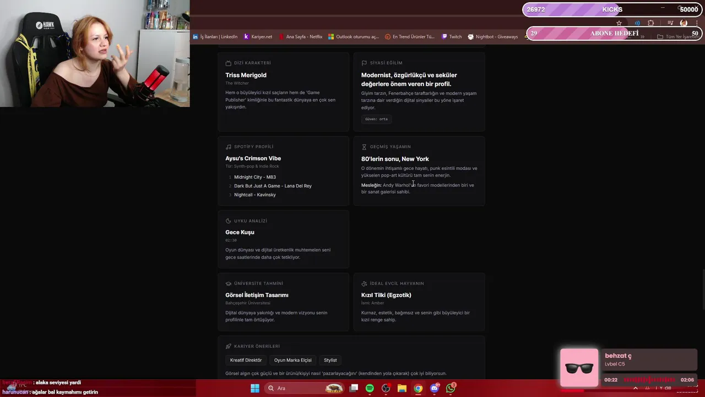Click the Modernist, özgürlükçü profile heading
Image resolution: width=705 pixels, height=397 pixels.
point(409,79)
